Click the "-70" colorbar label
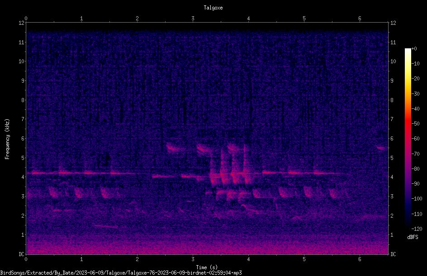The width and height of the screenshot is (427, 276). click(415, 154)
